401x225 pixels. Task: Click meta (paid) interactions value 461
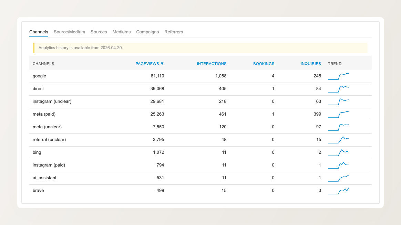coord(223,114)
